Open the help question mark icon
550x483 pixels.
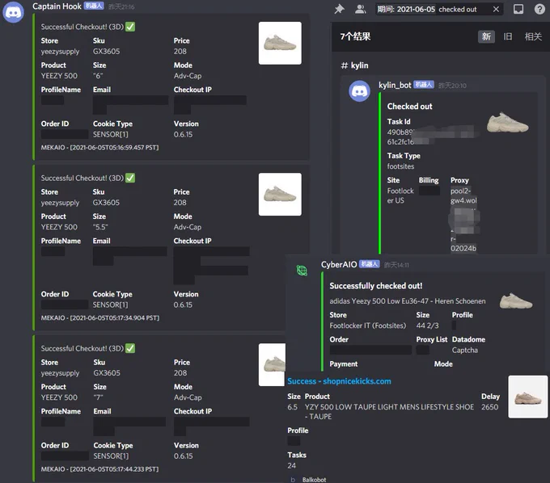[x=539, y=9]
